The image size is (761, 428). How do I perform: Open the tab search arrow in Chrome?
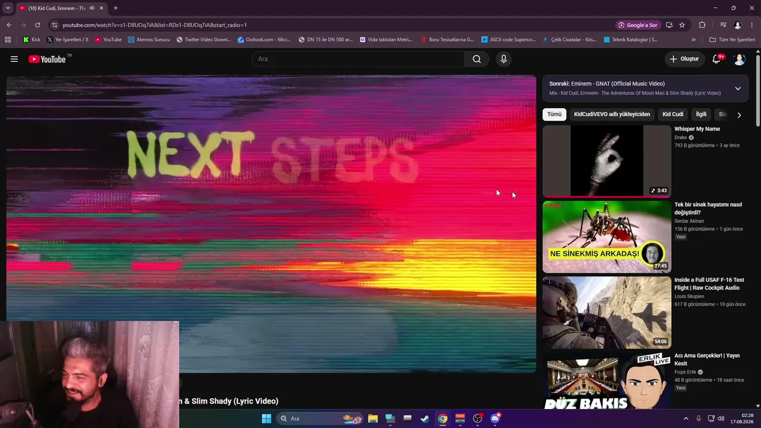pos(8,8)
